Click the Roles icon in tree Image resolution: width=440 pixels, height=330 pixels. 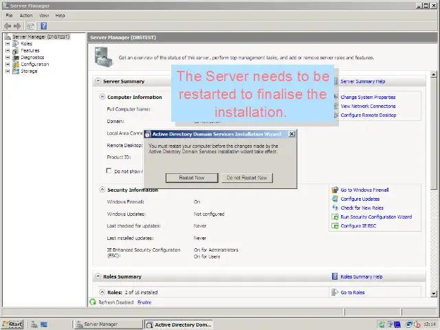coord(16,44)
